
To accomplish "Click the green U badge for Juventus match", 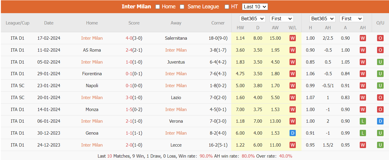I will pyautogui.click(x=380, y=62).
